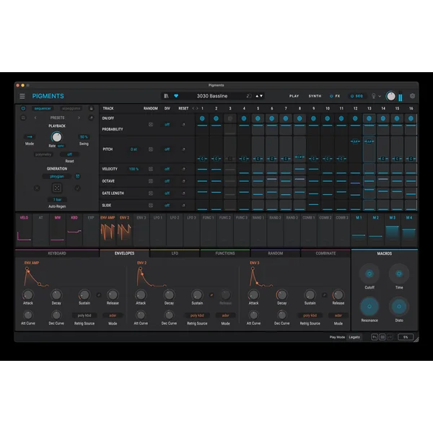Toggle step 13 on/off circle

tap(369, 118)
